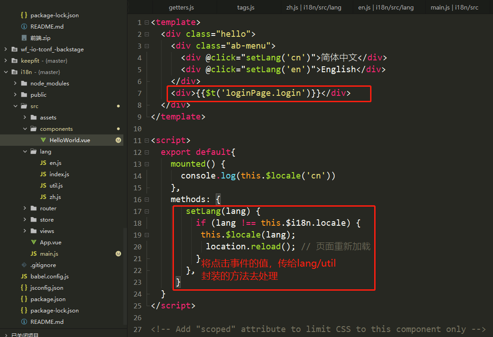Switch to en.js | i18n/src/lang tab
Image resolution: width=493 pixels, height=337 pixels.
coord(386,8)
